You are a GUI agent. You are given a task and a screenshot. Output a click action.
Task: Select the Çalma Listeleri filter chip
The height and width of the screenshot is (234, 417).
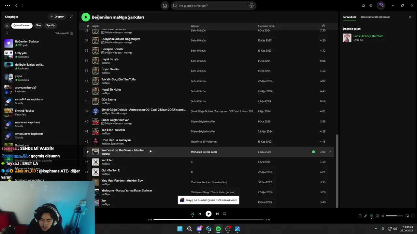tap(22, 25)
